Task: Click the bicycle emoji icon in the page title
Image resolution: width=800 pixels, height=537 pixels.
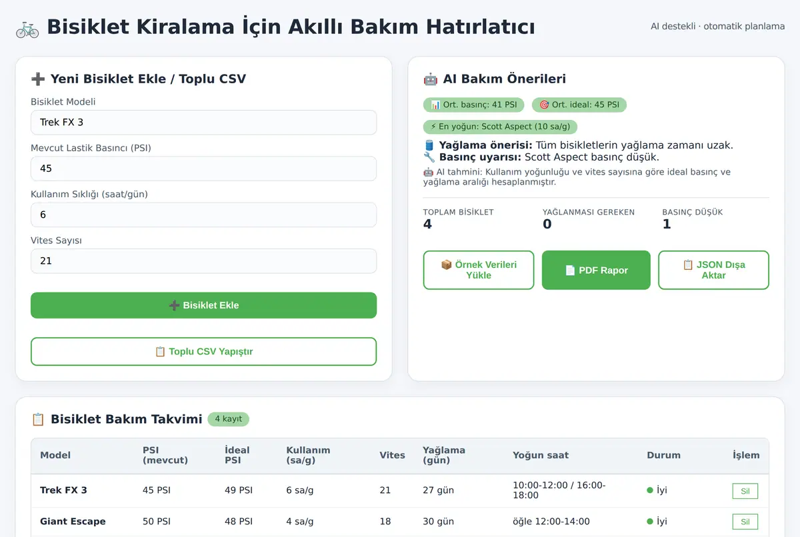Action: [x=27, y=28]
